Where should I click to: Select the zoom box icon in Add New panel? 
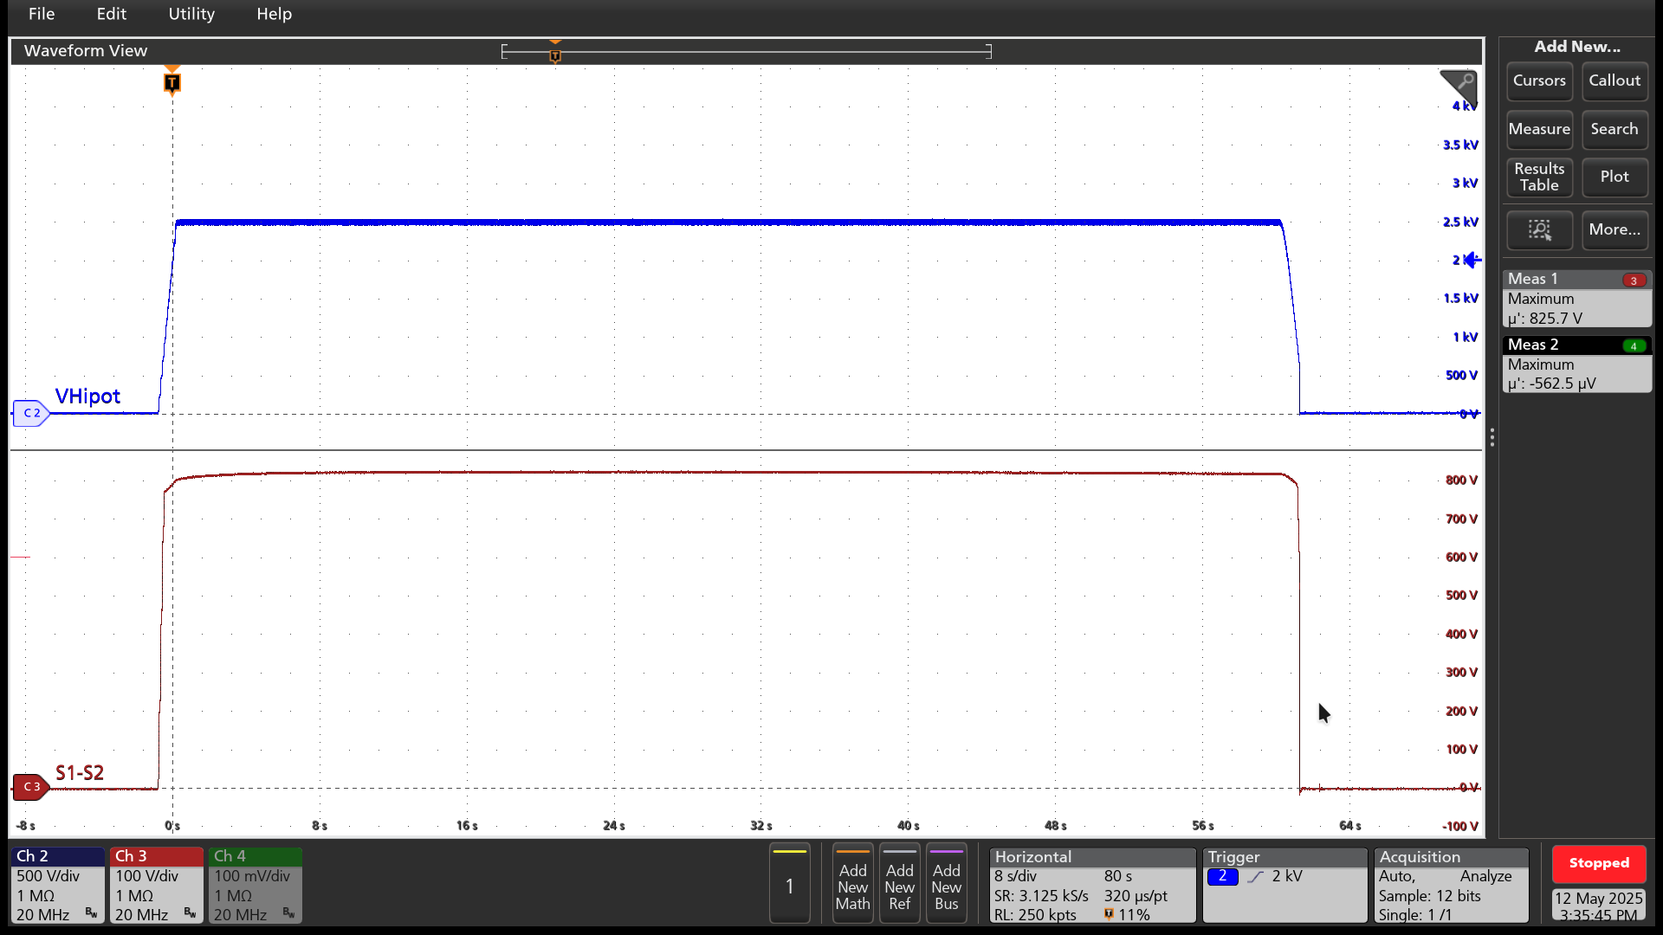point(1538,230)
